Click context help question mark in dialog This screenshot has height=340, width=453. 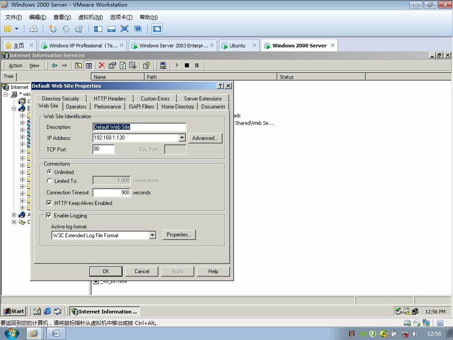tap(220, 86)
